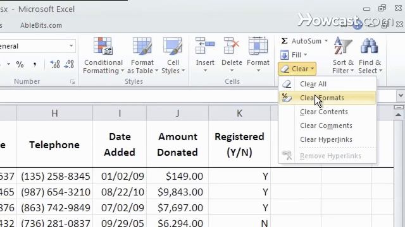Viewport: 405px width, 227px height.
Task: Select amount cell $9,843.00
Action: point(177,192)
